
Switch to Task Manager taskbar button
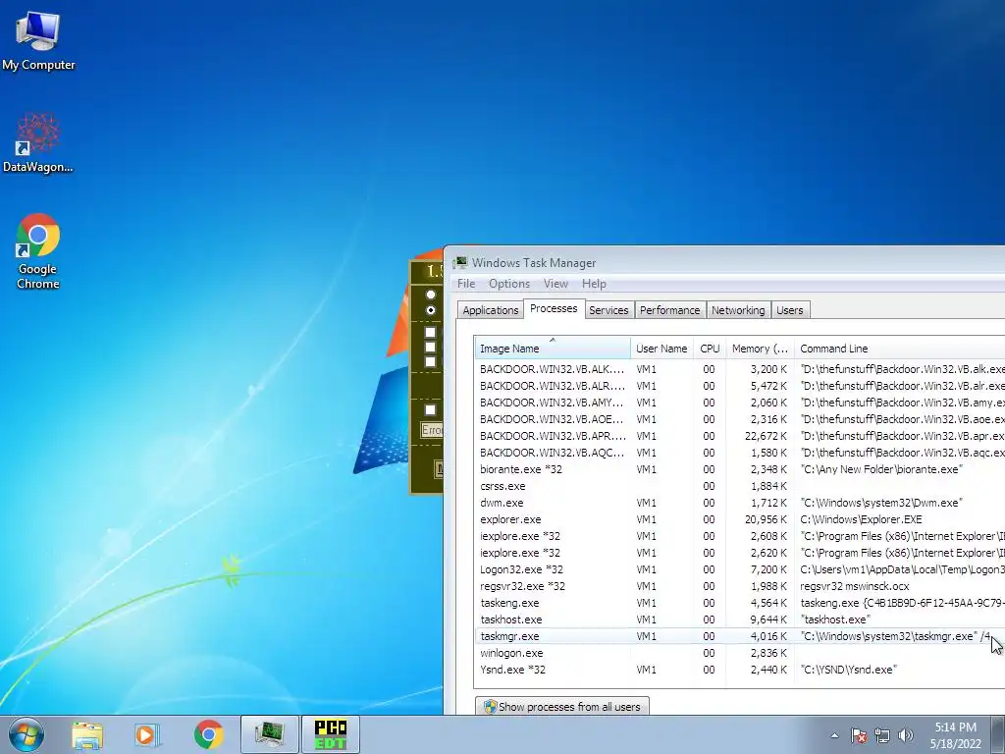[x=269, y=734]
